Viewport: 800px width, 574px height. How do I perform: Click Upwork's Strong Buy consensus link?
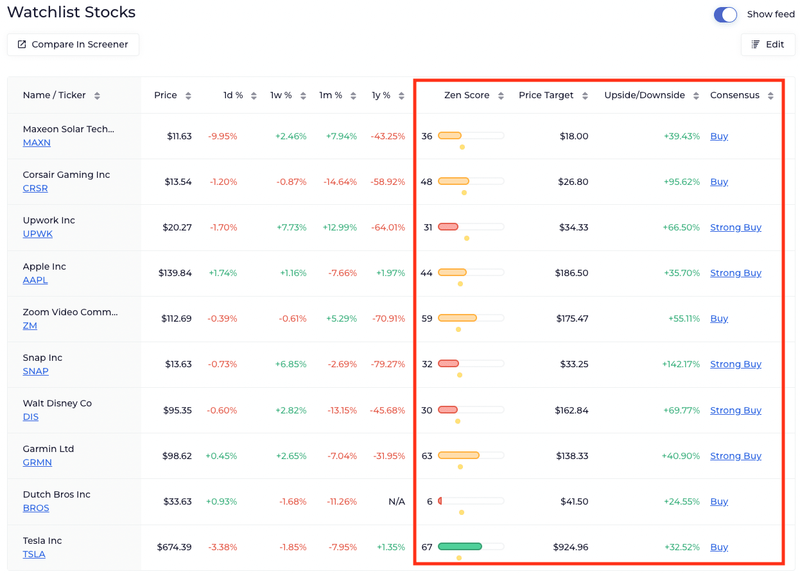[x=735, y=227]
